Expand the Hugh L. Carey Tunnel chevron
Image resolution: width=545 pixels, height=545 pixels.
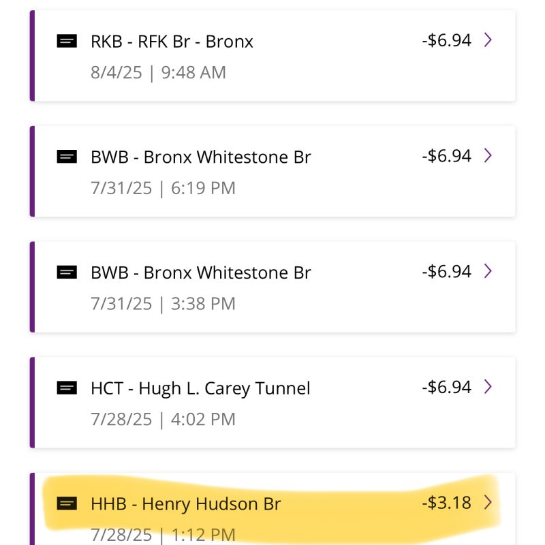488,387
